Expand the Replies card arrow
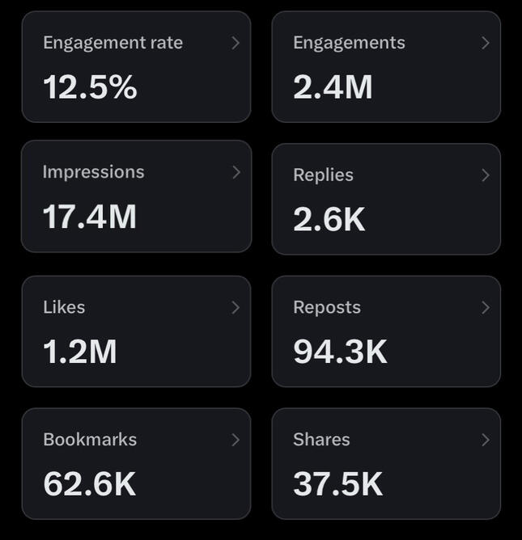522x540 pixels. [x=486, y=175]
